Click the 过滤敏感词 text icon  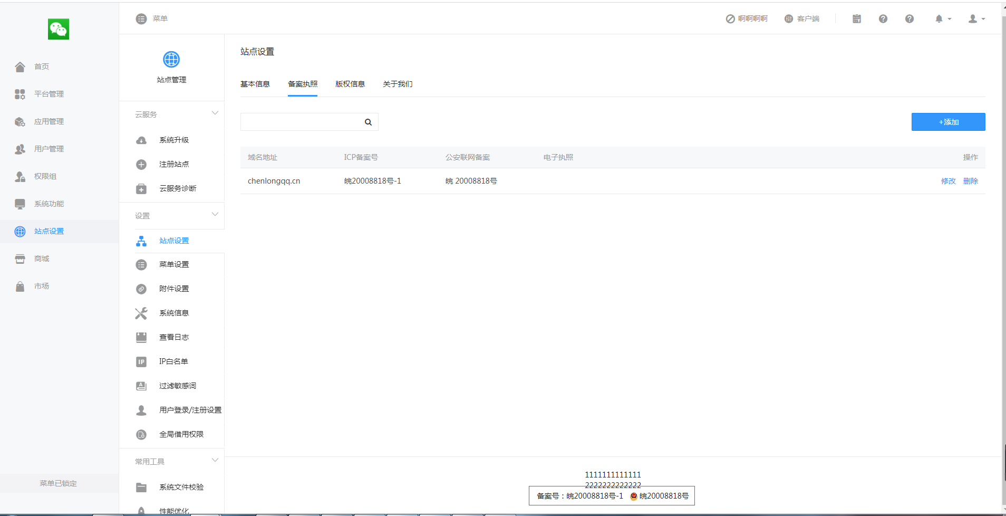pyautogui.click(x=141, y=386)
